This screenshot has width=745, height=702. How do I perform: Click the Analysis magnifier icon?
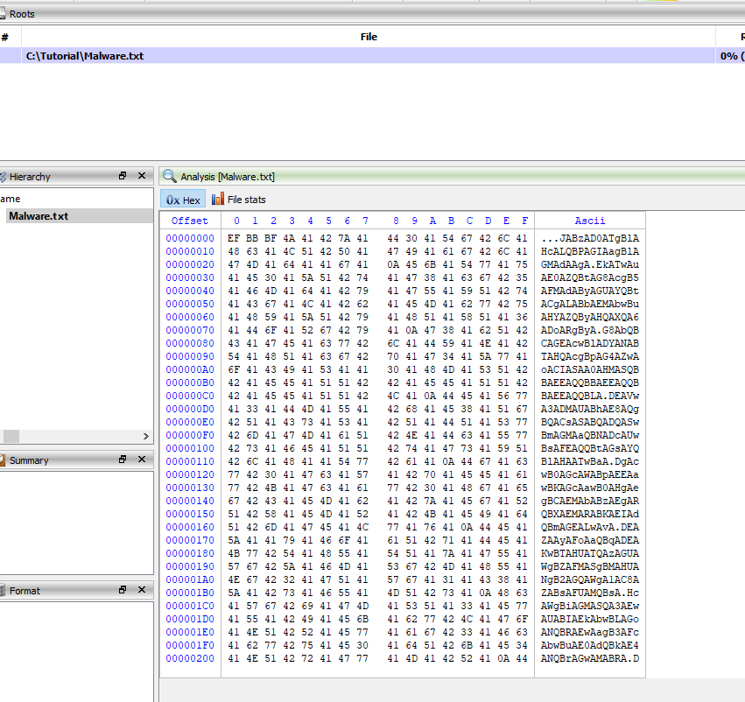click(169, 176)
